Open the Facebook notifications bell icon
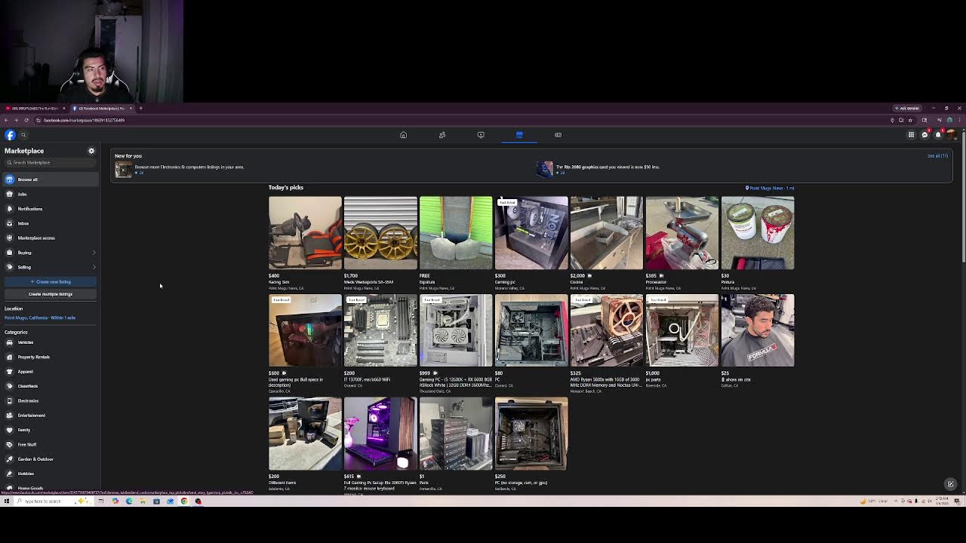Screen dimensions: 966x543 (938, 135)
